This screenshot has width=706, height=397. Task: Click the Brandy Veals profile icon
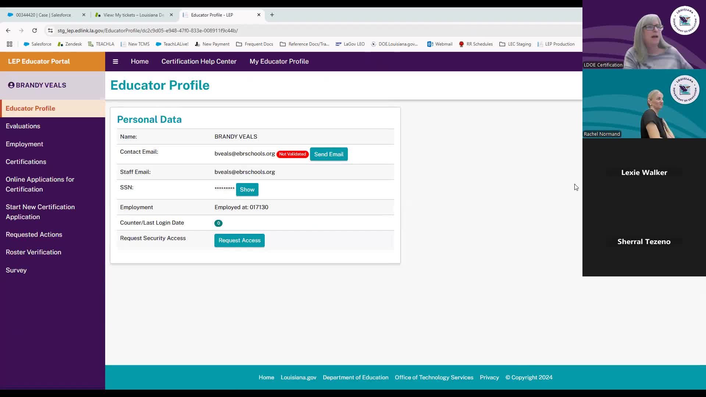(11, 85)
